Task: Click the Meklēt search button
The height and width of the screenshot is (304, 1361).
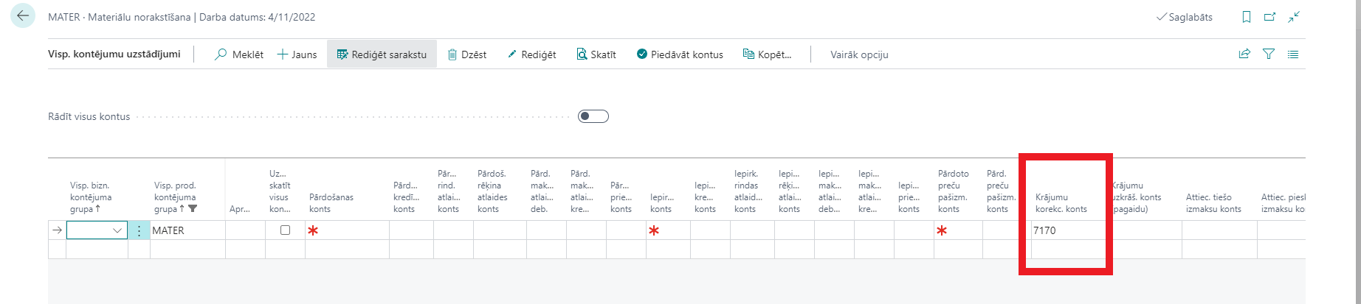Action: (238, 54)
